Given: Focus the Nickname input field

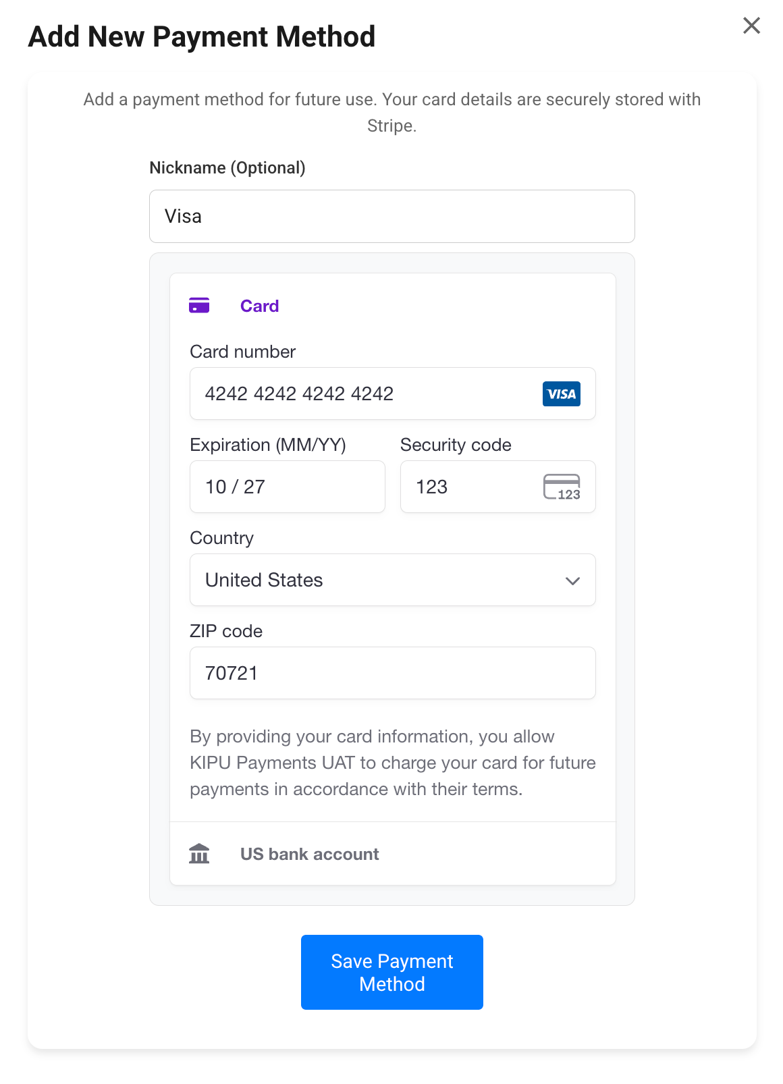Looking at the screenshot, I should point(391,217).
